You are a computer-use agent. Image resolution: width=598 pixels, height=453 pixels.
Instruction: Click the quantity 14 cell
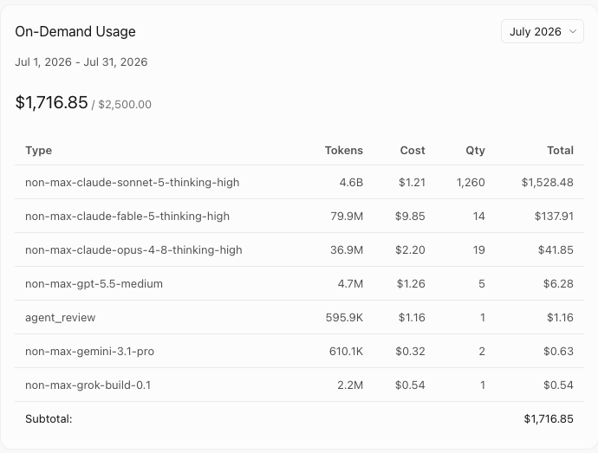tap(479, 217)
